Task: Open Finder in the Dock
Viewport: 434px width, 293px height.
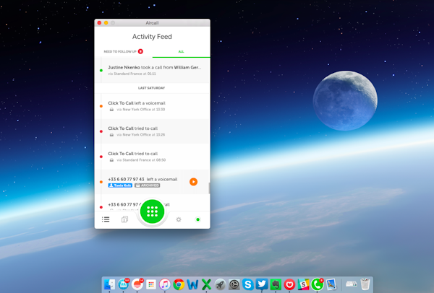Action: tap(109, 284)
